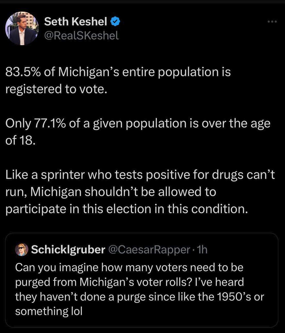This screenshot has width=285, height=333.
Task: Open the @RealSKeshel handle
Action: (81, 35)
